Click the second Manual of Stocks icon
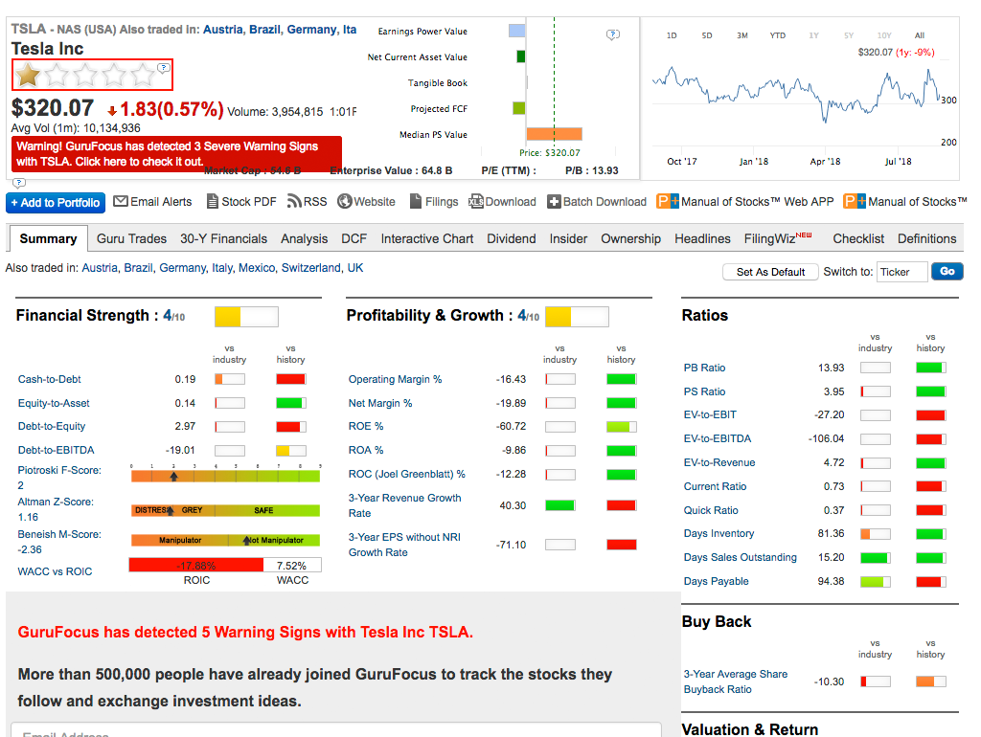Screen dimensions: 981x737 point(855,201)
